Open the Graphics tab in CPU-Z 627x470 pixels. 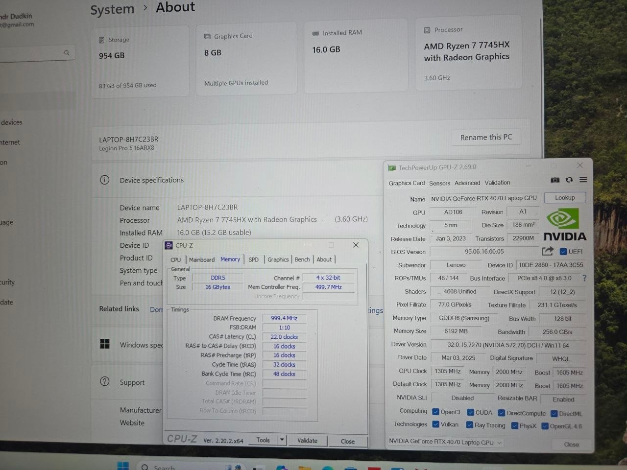[278, 259]
